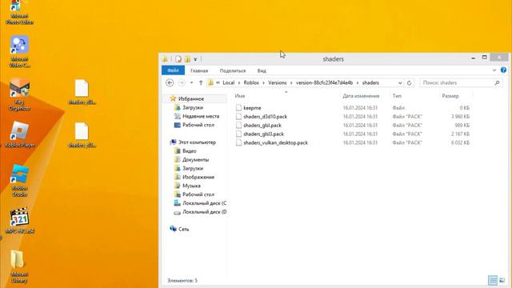Select Избранное in navigation pane
The width and height of the screenshot is (512, 288).
tap(191, 98)
